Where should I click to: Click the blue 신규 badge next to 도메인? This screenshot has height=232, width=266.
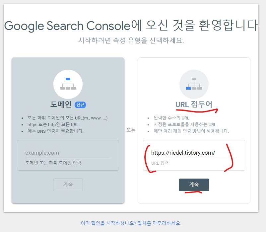[80, 105]
